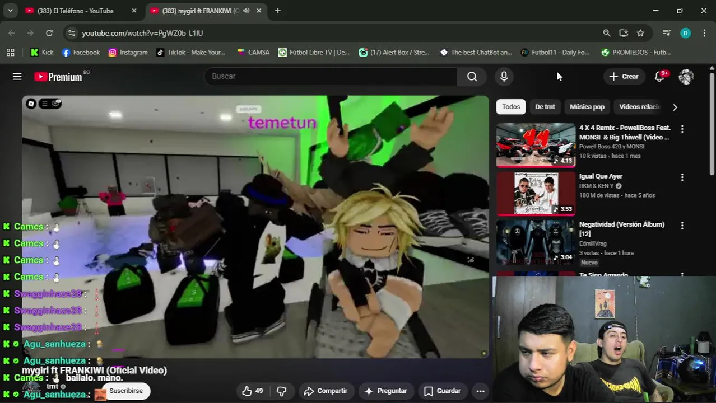This screenshot has width=716, height=403.
Task: Show more filter chips with right chevron
Action: point(675,107)
